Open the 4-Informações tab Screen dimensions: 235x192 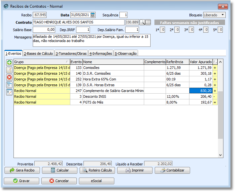100,54
